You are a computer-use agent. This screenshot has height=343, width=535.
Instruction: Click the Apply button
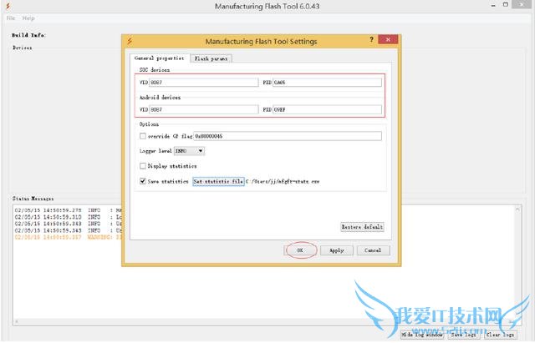[x=337, y=250]
